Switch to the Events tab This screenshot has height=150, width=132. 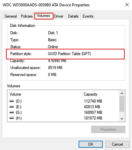pos(88,16)
